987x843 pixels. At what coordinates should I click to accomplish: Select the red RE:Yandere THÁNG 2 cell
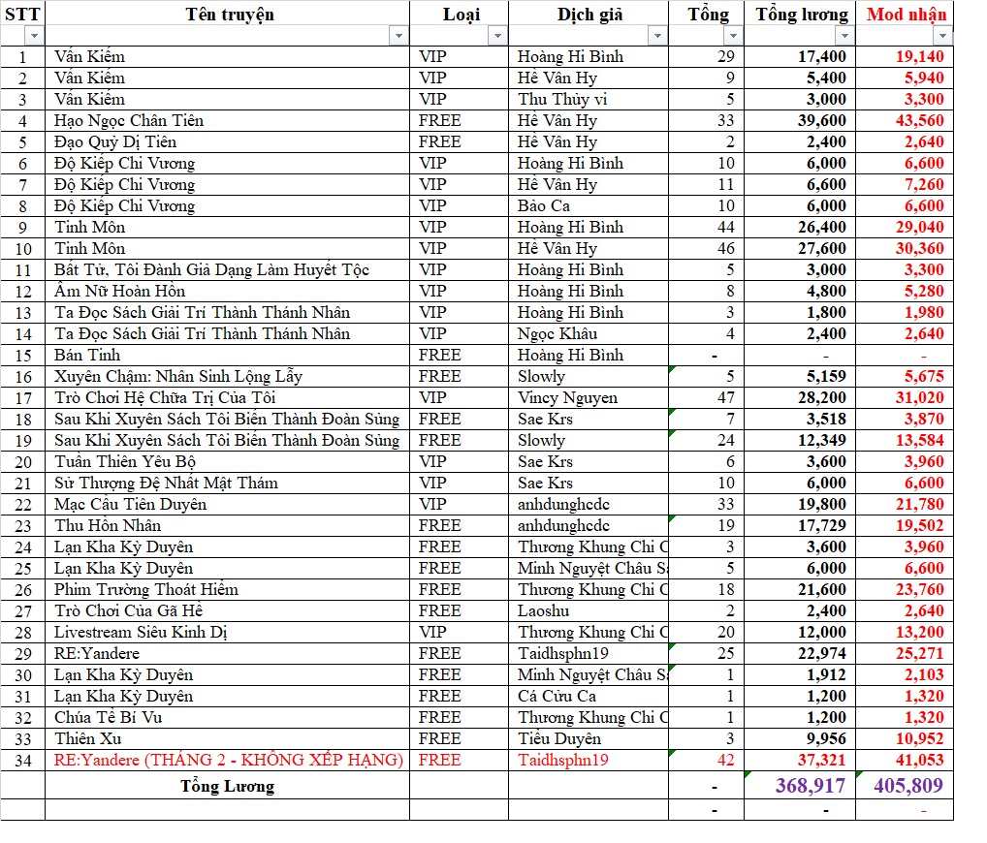click(228, 760)
